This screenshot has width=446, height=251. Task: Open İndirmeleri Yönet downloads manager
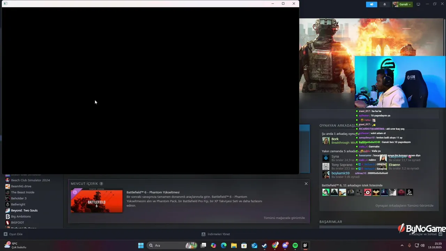pyautogui.click(x=216, y=234)
